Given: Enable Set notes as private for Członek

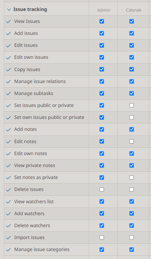Looking at the screenshot, I should [131, 177].
